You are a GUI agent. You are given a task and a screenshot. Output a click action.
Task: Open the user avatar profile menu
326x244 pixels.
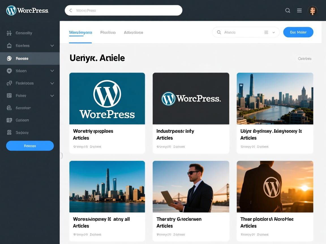(312, 10)
